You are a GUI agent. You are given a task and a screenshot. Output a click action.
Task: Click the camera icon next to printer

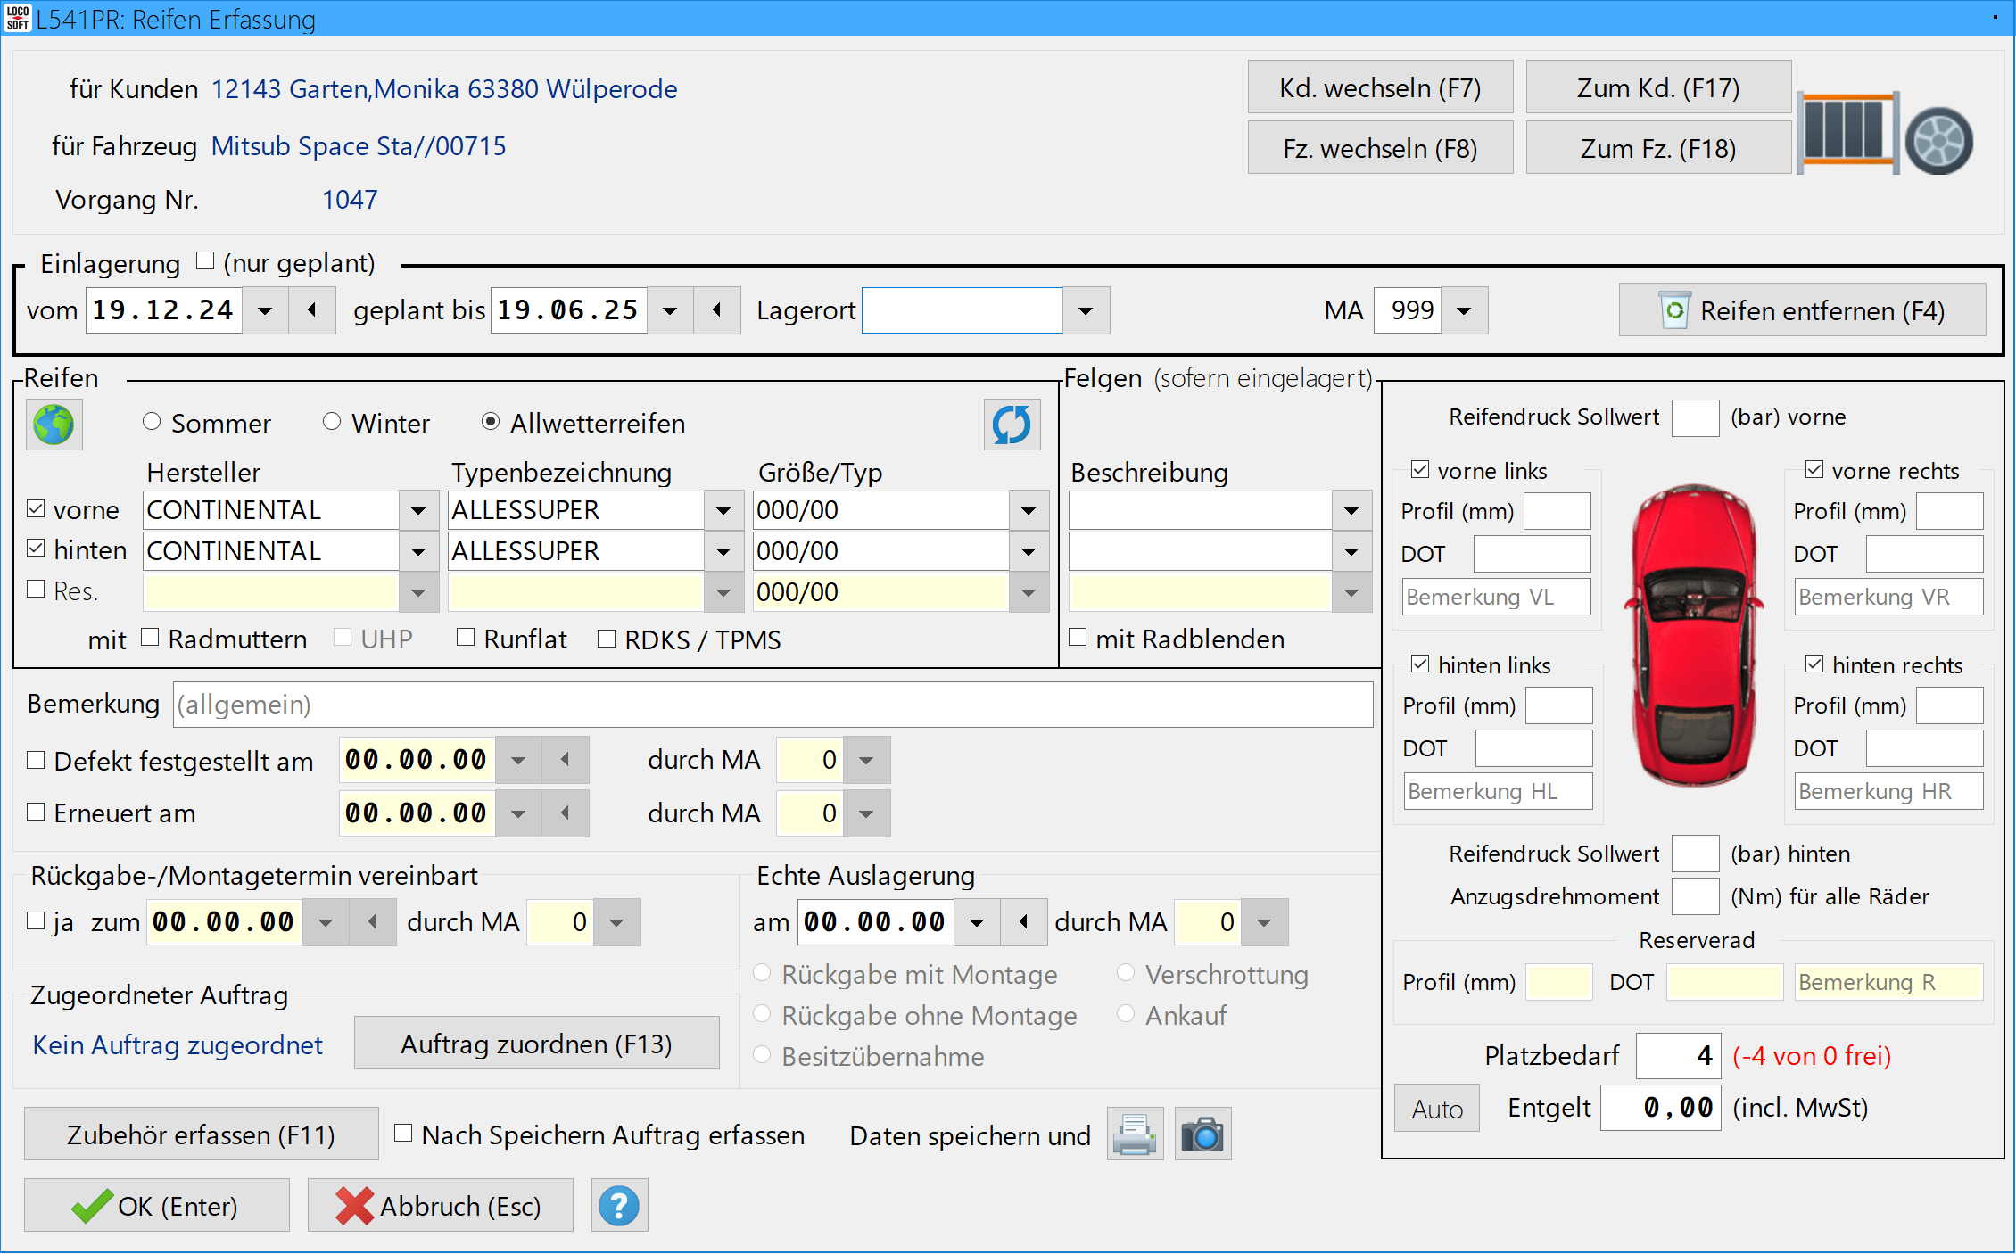pos(1202,1134)
